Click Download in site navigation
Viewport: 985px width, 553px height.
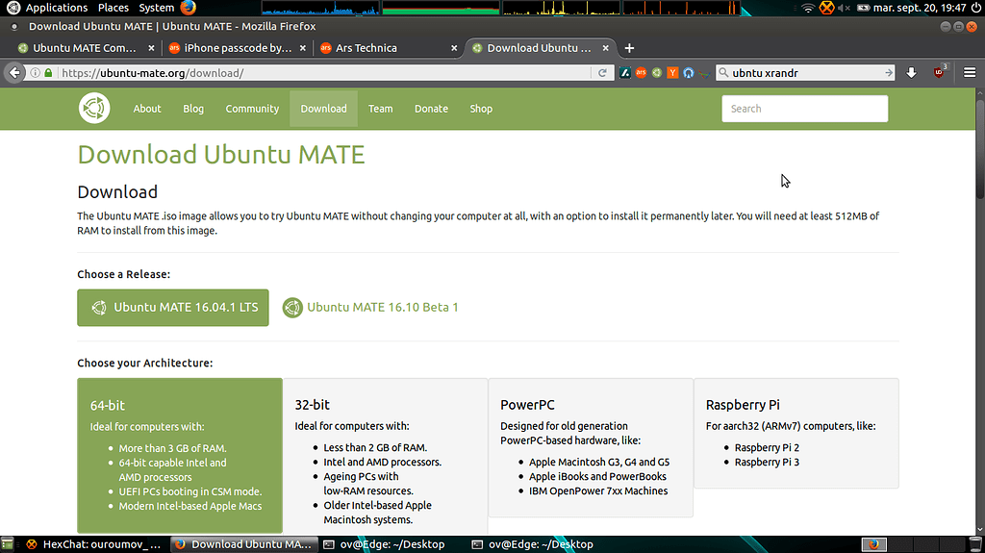tap(323, 109)
